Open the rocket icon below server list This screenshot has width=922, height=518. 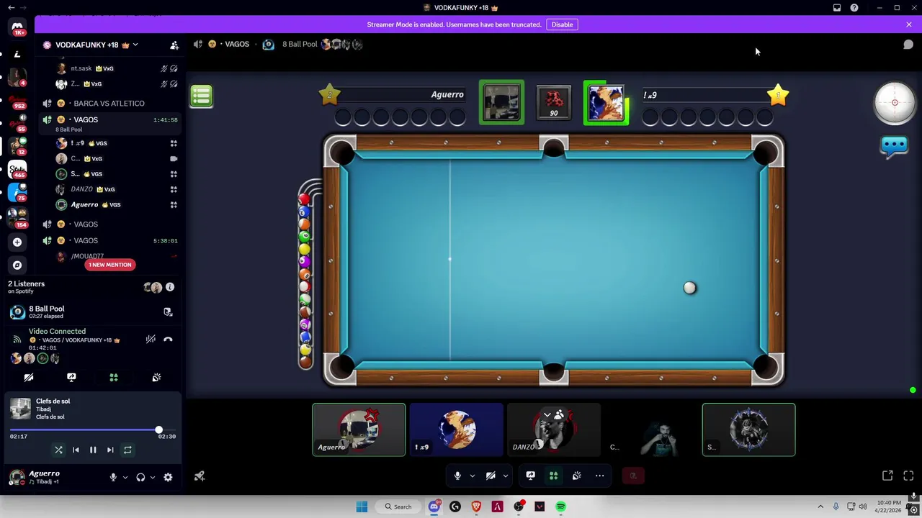200,476
